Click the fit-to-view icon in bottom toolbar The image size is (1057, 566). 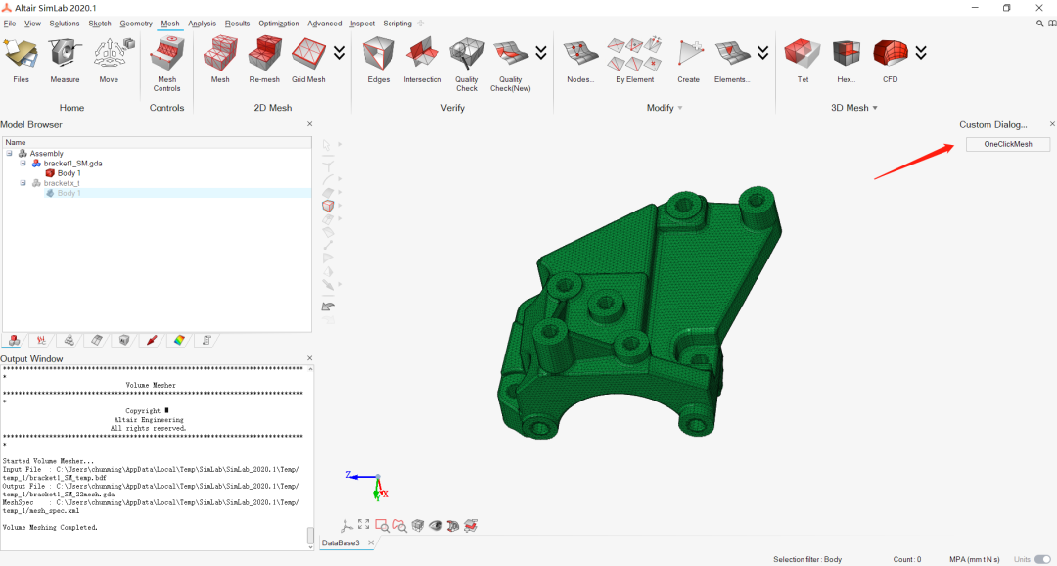click(x=364, y=525)
